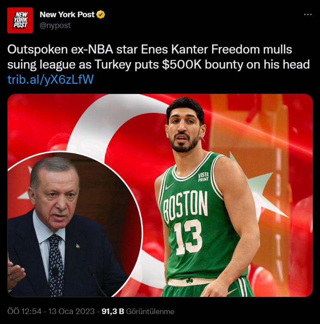Follow the trib.al/yX6zLfW link
This screenshot has width=320, height=324.
tap(51, 79)
